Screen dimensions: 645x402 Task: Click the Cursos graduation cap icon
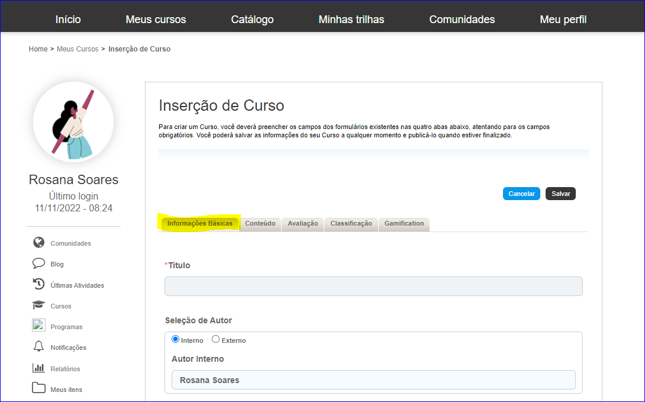coord(38,305)
